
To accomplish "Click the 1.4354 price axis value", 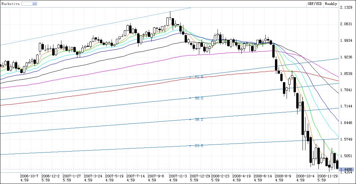I will [x=346, y=173].
